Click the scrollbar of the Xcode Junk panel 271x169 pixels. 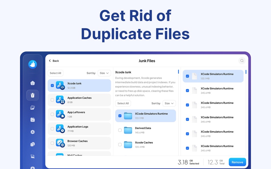click(x=178, y=72)
